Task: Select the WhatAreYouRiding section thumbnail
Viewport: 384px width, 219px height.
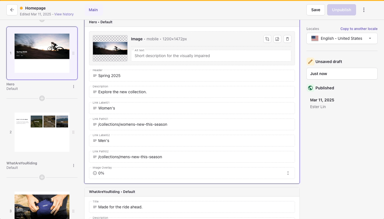Action: pyautogui.click(x=42, y=132)
